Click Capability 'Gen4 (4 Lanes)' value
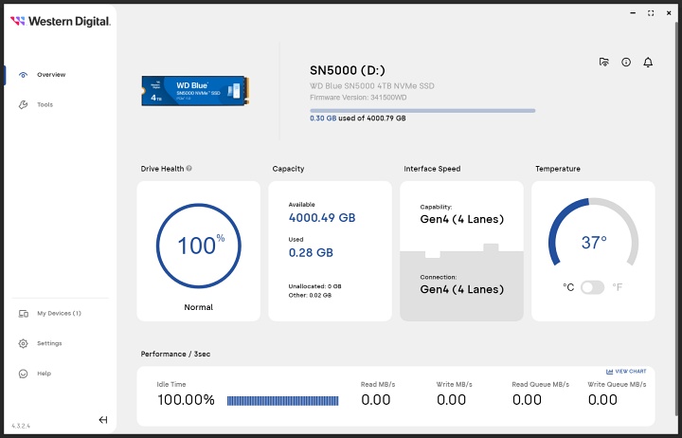Screen dimensions: 682x438 click(462, 219)
